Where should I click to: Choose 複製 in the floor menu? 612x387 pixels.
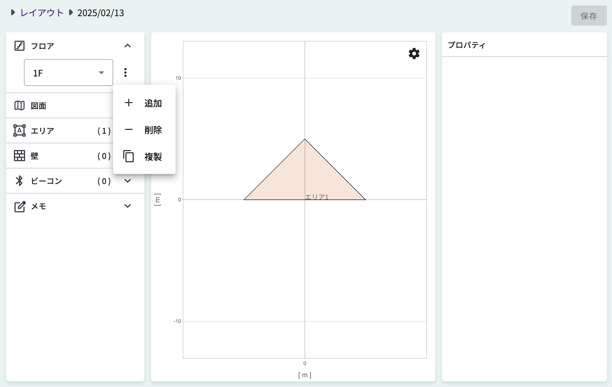tap(153, 156)
